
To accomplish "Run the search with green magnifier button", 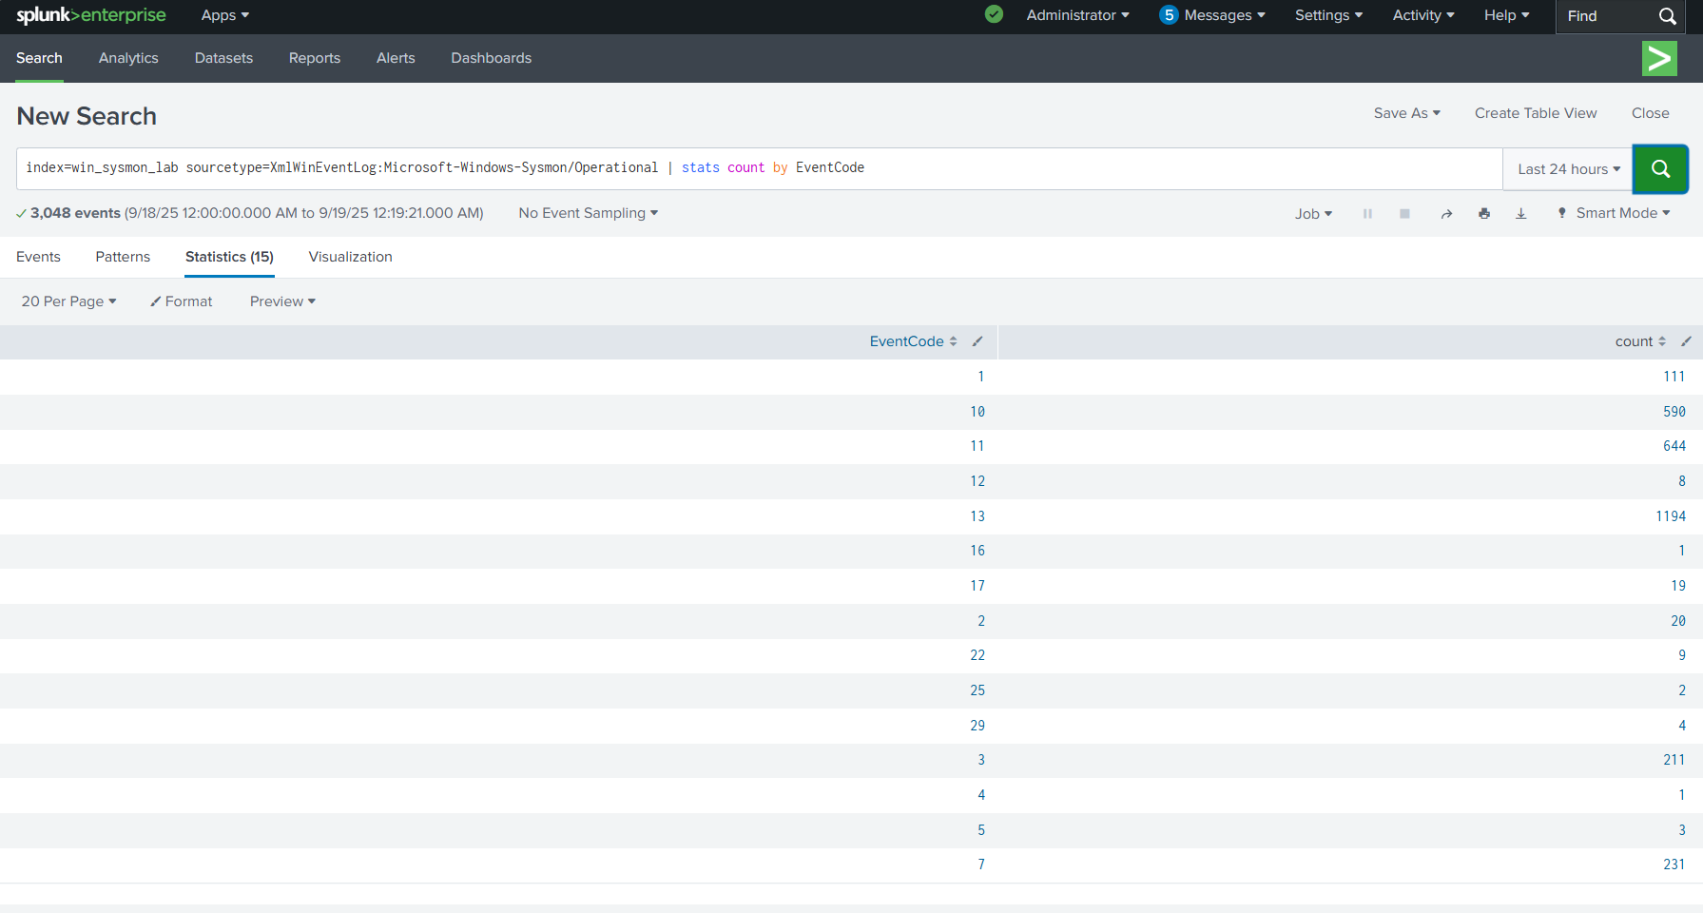I will tap(1660, 168).
